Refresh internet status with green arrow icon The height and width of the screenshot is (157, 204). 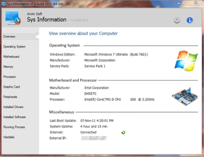(123, 133)
